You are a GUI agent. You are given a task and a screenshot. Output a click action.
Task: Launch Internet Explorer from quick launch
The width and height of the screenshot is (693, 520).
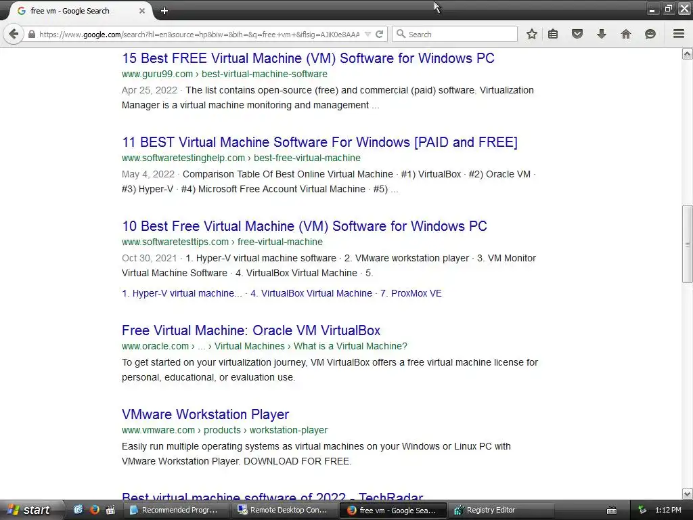[79, 510]
